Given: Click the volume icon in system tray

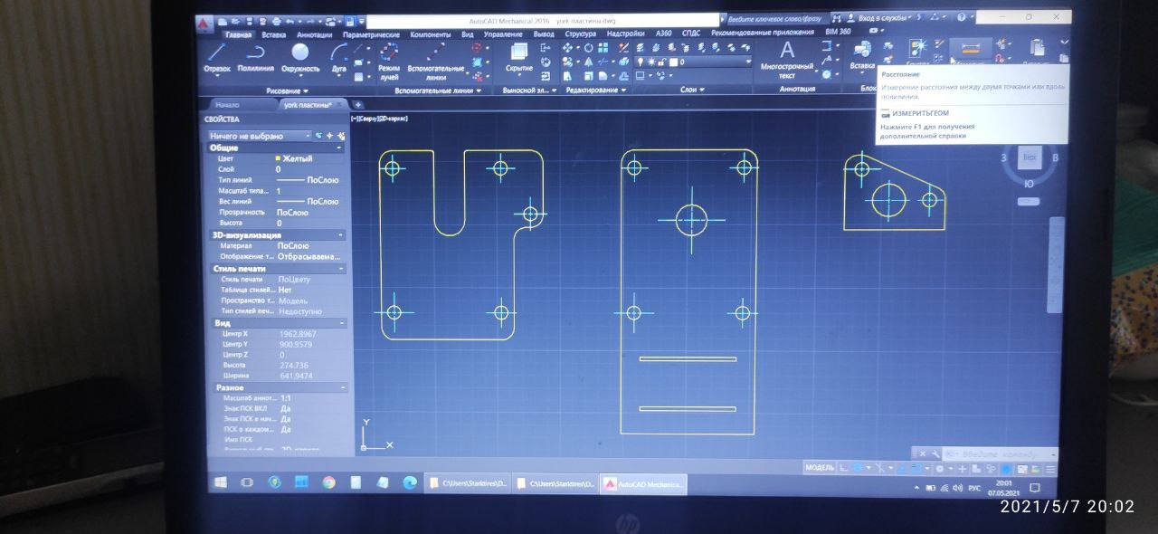Looking at the screenshot, I should point(959,488).
